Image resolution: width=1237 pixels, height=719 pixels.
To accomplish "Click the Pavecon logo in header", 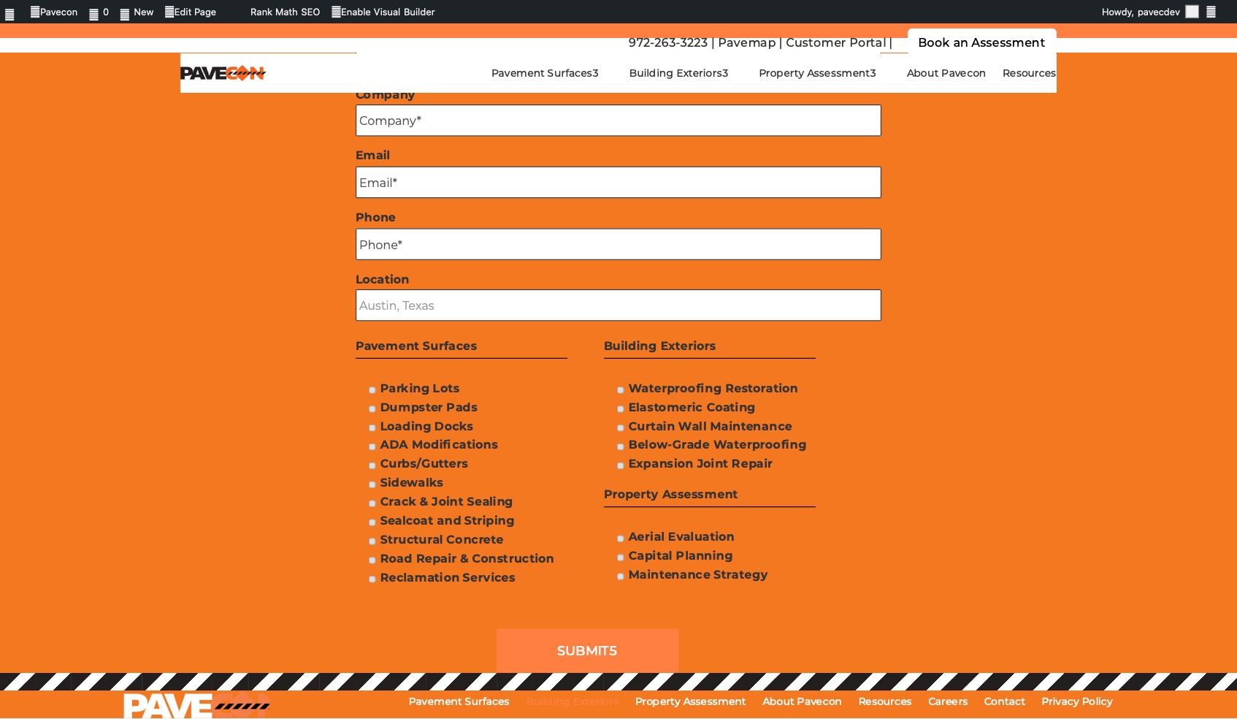I will [223, 73].
